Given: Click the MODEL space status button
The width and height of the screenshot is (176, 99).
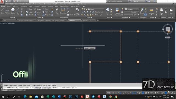Looking at the screenshot, I should click(x=109, y=93).
